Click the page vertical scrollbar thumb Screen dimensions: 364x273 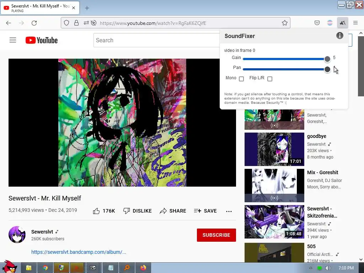[361, 66]
